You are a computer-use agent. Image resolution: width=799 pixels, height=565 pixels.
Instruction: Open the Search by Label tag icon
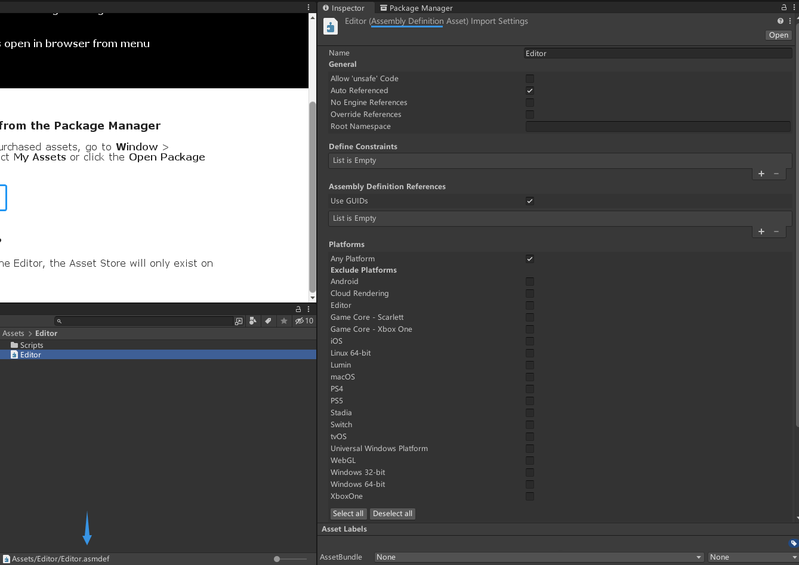(269, 321)
